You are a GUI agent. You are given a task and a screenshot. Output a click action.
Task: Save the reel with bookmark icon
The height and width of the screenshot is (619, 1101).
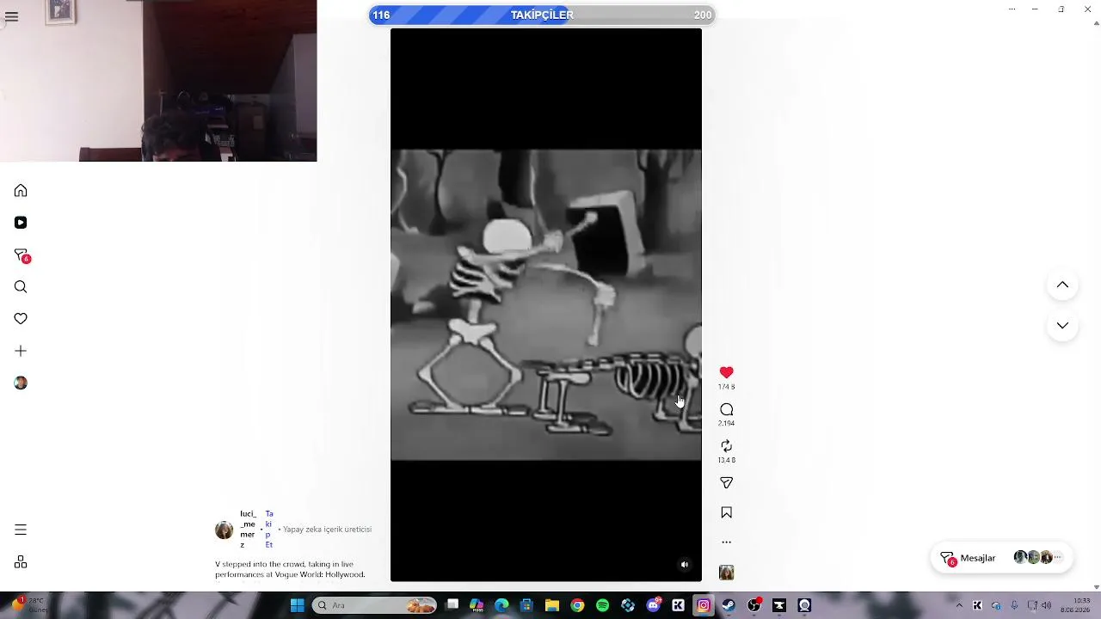726,512
